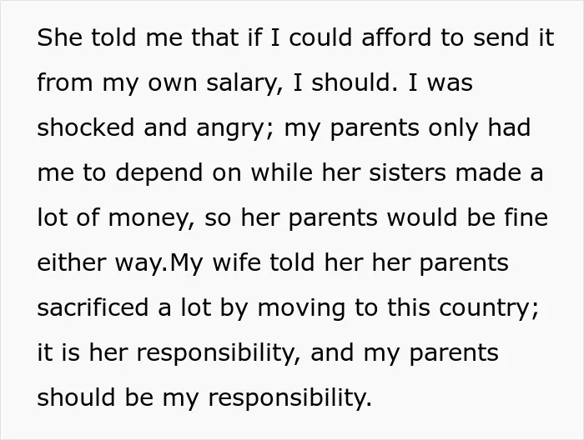Click the word "either"

[x=72, y=262]
